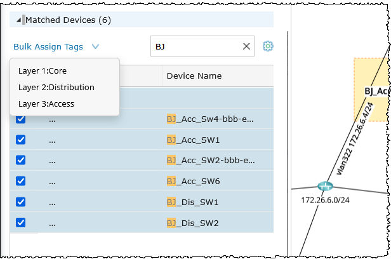Collapse the Matched Devices section
391x259 pixels.
tap(22, 20)
